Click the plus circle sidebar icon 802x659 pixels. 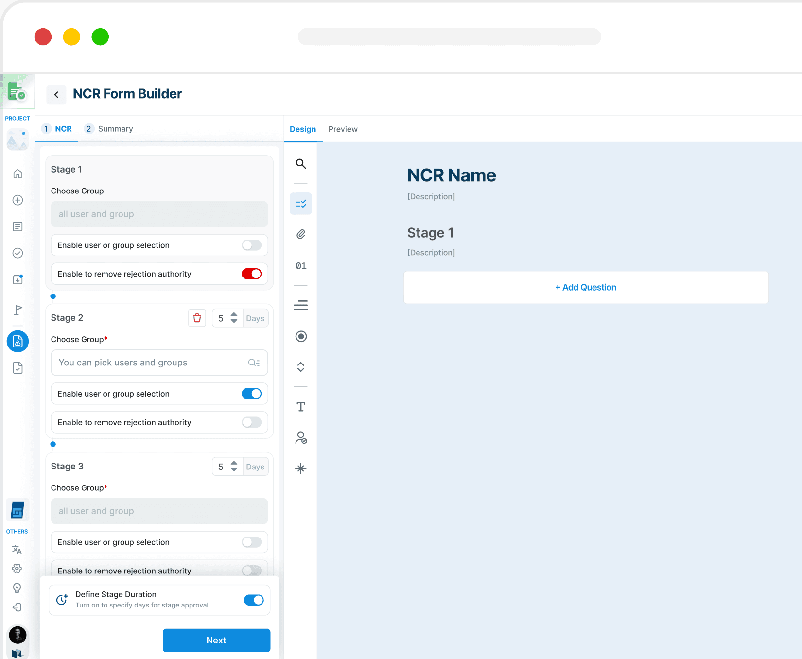coord(17,200)
